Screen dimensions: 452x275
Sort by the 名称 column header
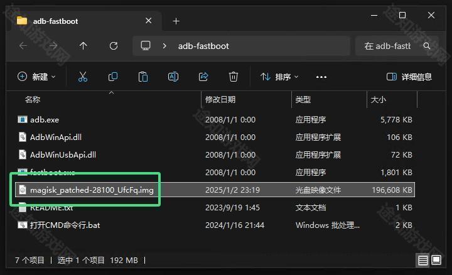pyautogui.click(x=32, y=100)
